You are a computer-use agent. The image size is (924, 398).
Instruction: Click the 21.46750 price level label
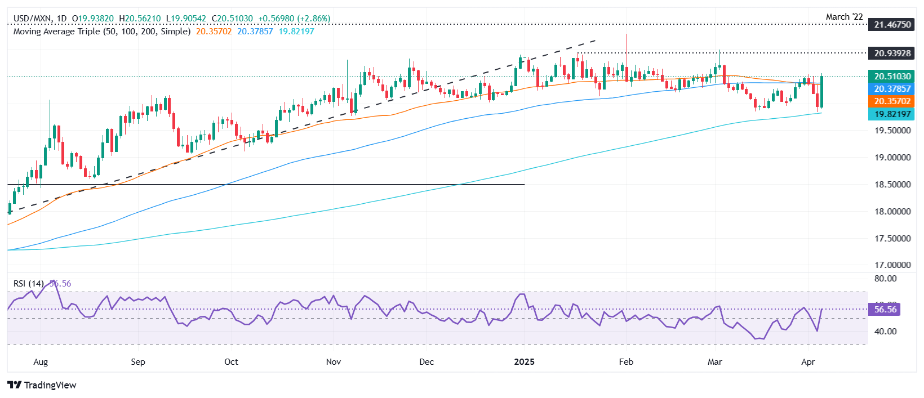click(892, 25)
